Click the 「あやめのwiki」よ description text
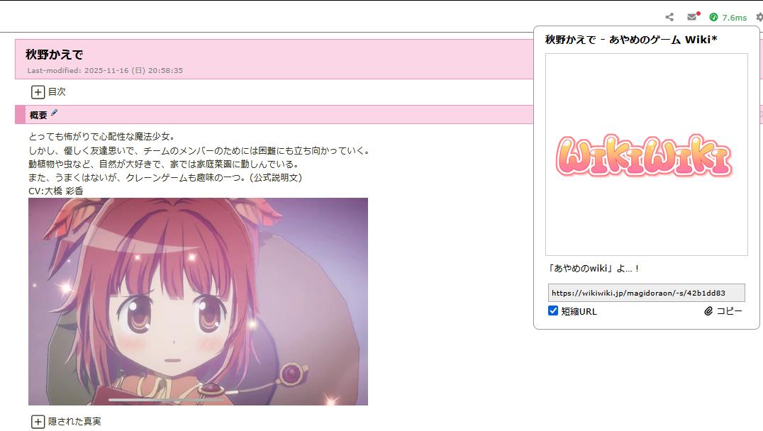763x431 pixels. point(593,269)
